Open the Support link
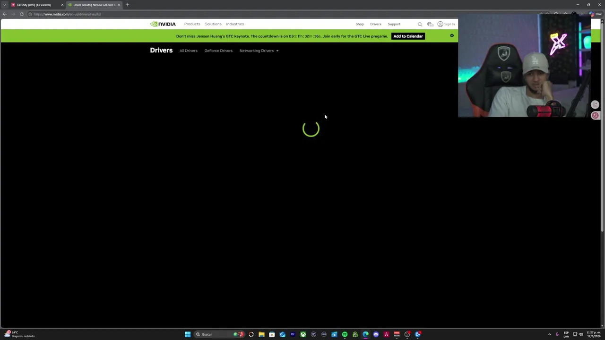 394,24
